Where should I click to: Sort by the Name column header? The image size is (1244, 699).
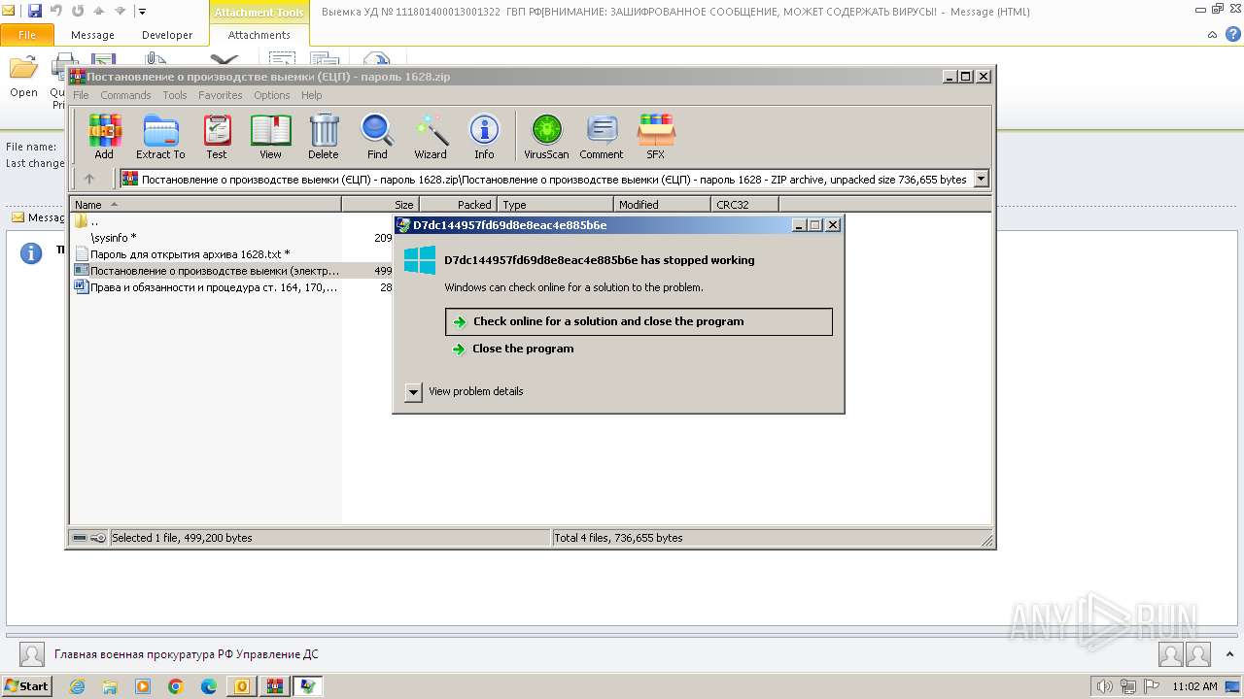click(x=206, y=205)
